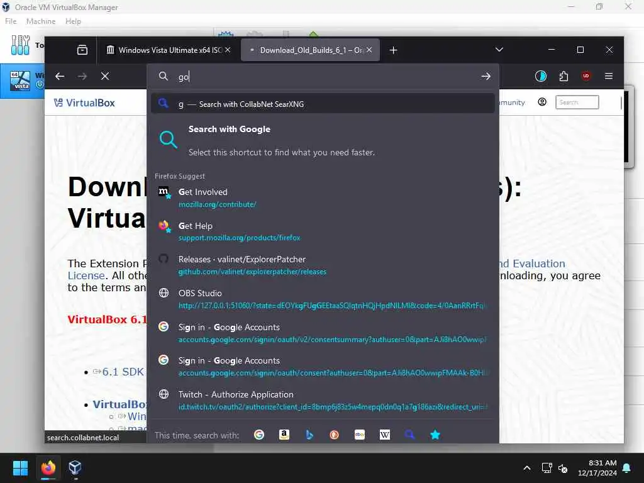Click the forward navigation arrow
Screen dimensions: 644x483
(x=82, y=76)
